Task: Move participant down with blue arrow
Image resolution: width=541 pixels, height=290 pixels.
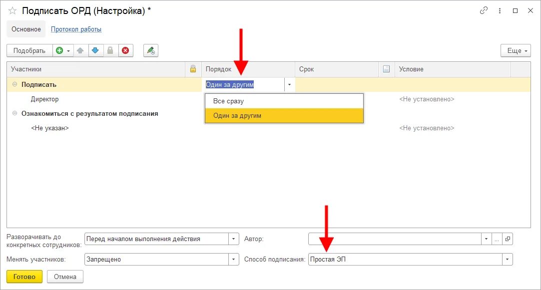Action: click(95, 51)
